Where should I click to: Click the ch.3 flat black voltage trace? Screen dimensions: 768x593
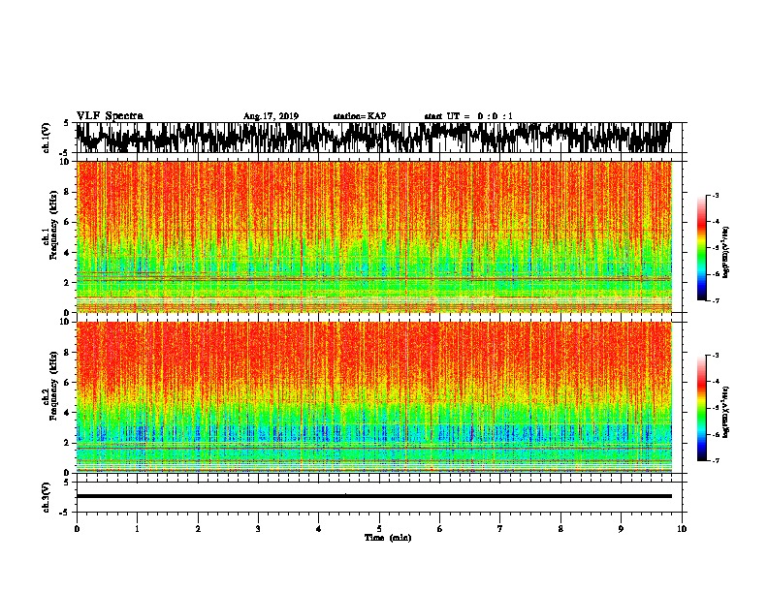[x=373, y=496]
